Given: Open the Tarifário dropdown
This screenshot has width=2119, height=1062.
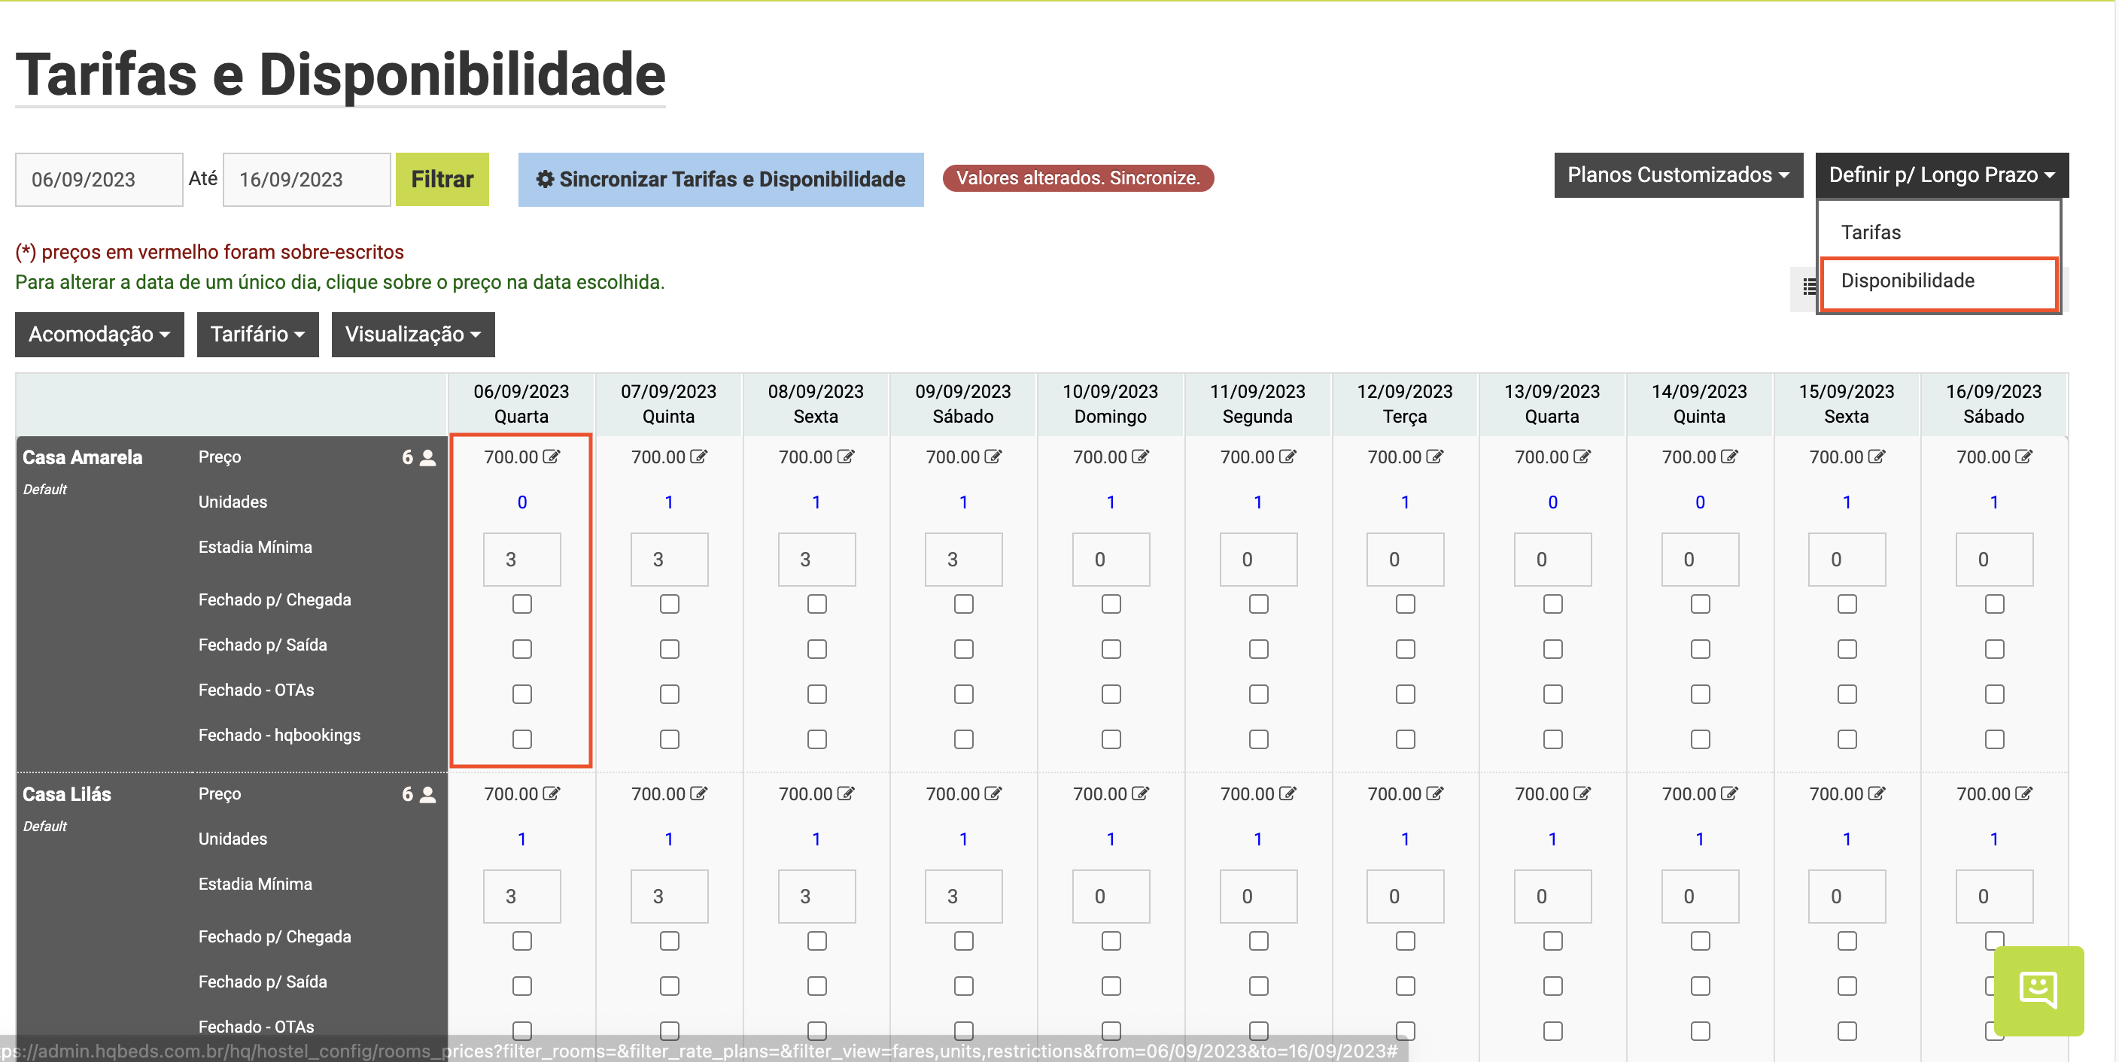Looking at the screenshot, I should click(257, 335).
